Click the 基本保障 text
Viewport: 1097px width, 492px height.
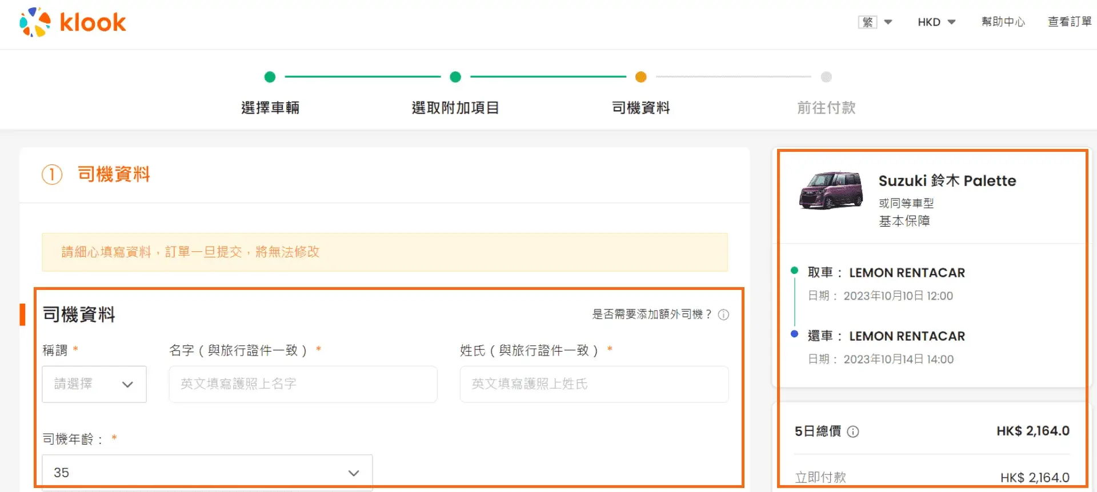point(904,221)
